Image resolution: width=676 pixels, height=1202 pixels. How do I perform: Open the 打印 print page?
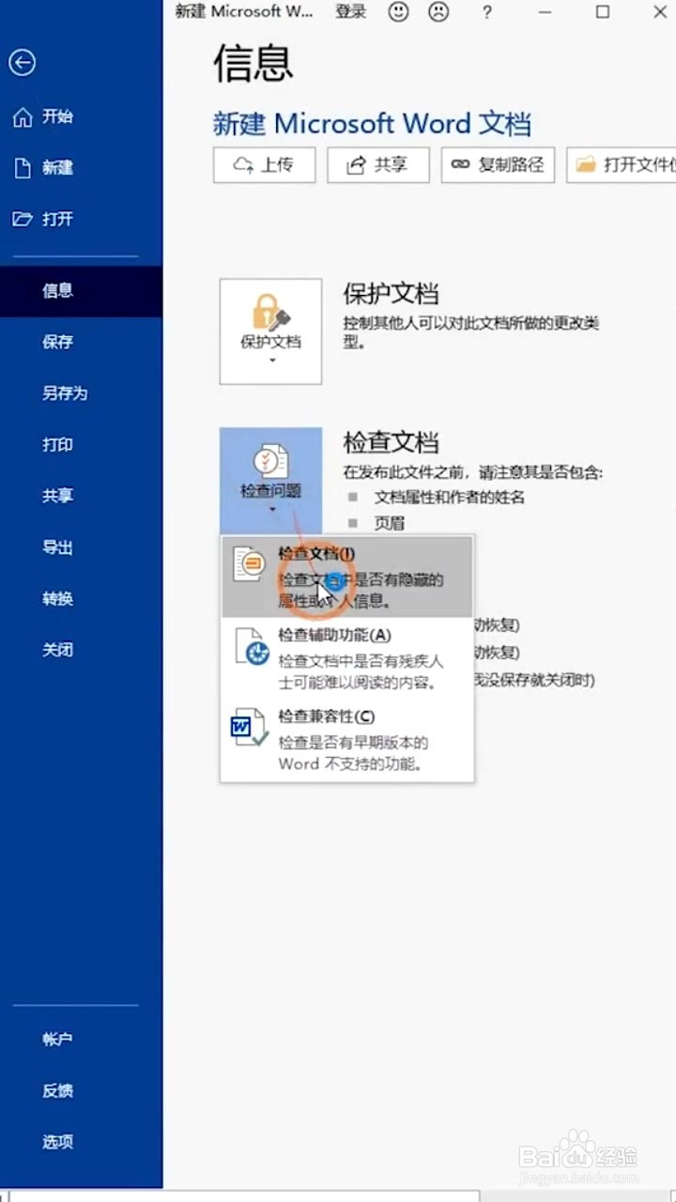[81, 444]
